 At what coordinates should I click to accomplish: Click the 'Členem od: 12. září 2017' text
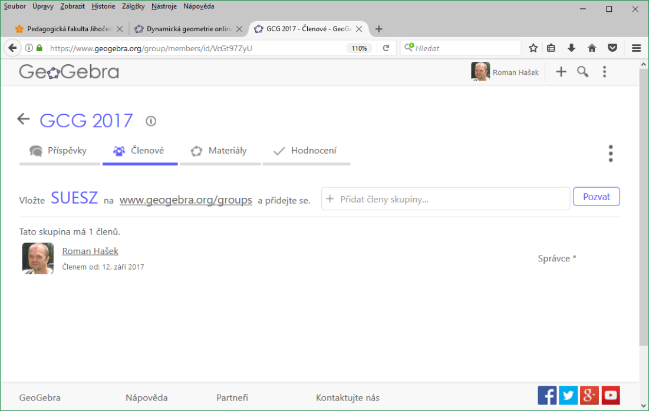[x=103, y=267]
